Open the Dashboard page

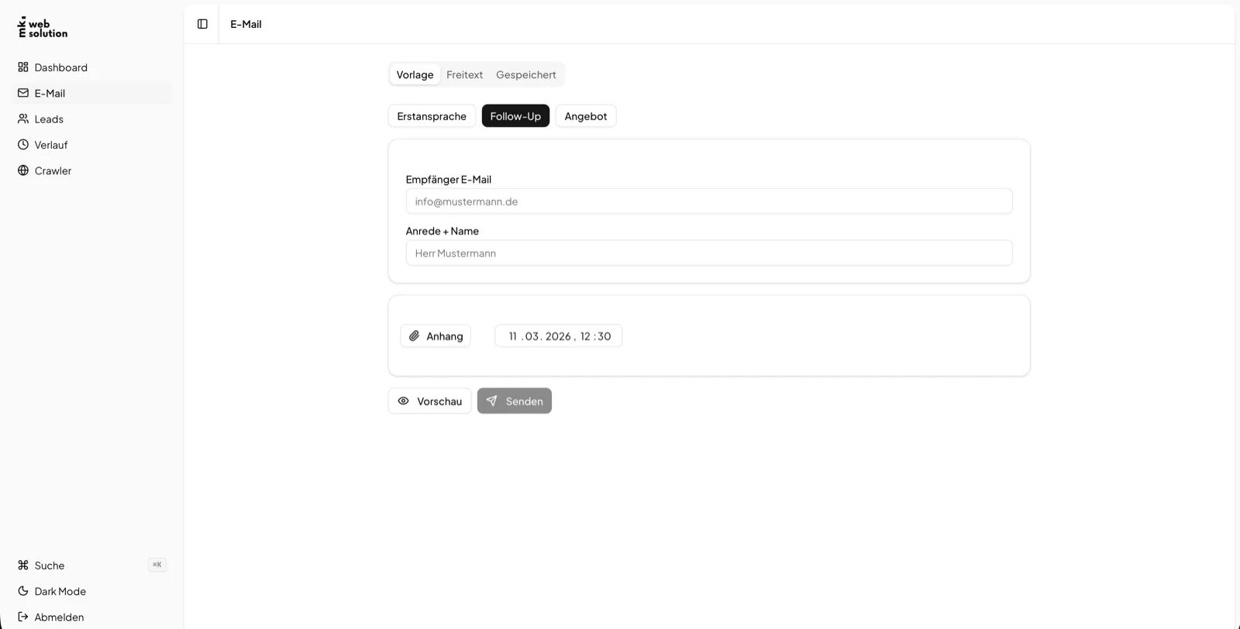coord(91,67)
